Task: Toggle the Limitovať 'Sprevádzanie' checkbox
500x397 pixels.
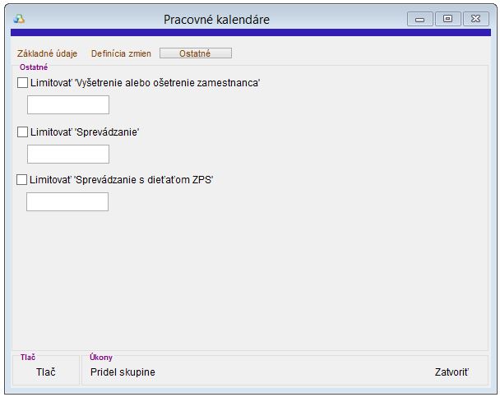Action: [22, 132]
